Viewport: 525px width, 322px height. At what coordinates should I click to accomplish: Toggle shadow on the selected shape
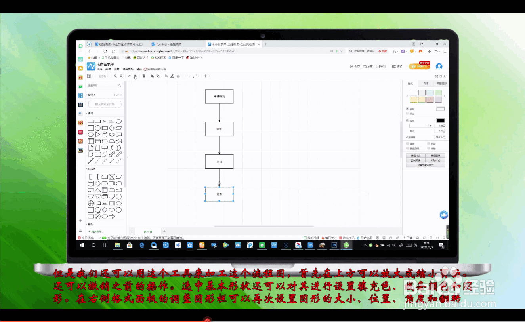click(x=178, y=76)
